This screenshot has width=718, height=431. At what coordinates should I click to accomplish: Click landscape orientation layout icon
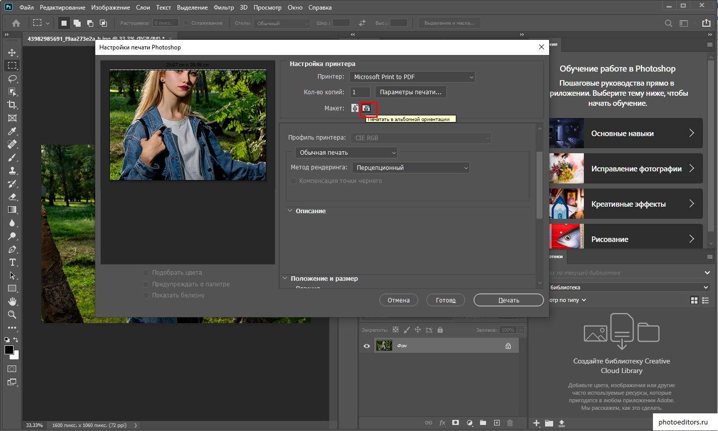[367, 108]
